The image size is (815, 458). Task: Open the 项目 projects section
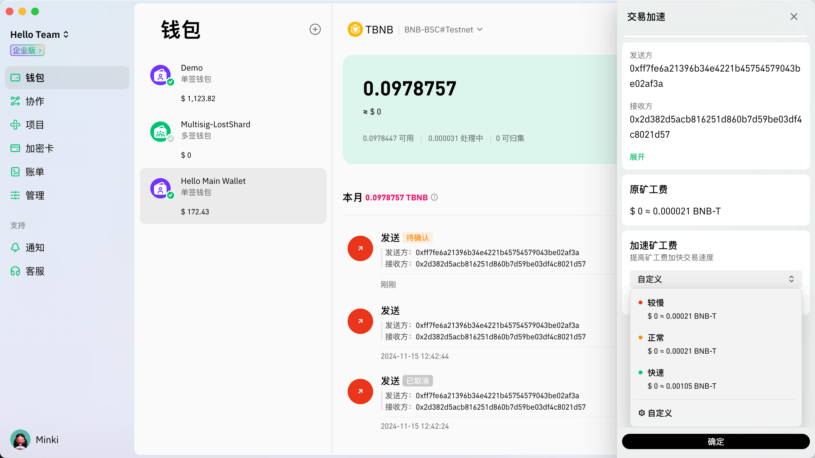click(x=34, y=125)
